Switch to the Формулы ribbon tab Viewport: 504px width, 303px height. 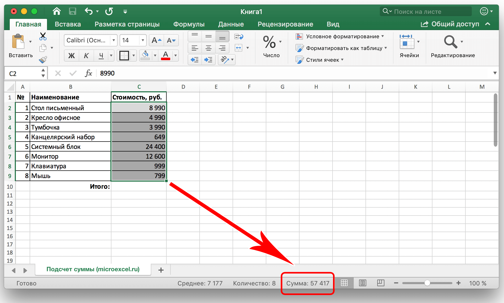[189, 24]
